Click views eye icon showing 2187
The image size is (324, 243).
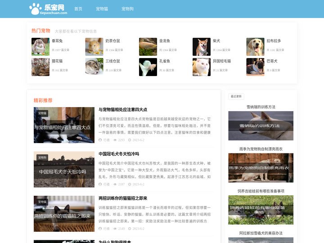tap(115, 184)
